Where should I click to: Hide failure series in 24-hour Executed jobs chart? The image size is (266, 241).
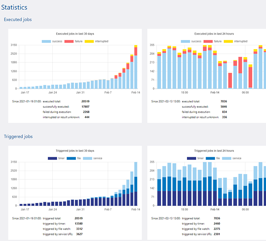pos(213,41)
